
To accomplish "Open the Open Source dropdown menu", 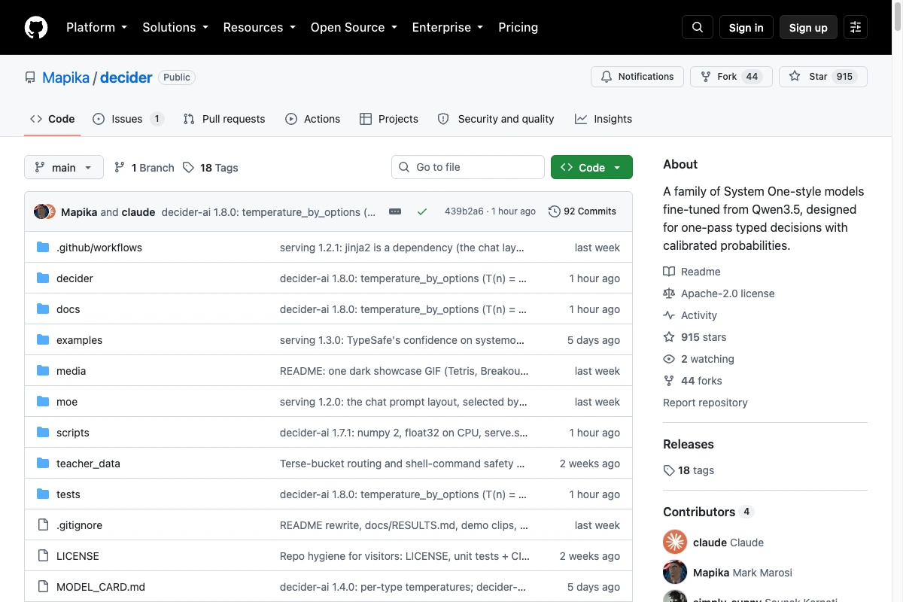I will tap(354, 27).
